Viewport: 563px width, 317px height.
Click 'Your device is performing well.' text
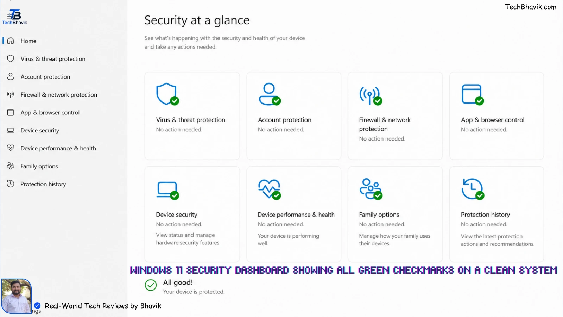pos(288,240)
